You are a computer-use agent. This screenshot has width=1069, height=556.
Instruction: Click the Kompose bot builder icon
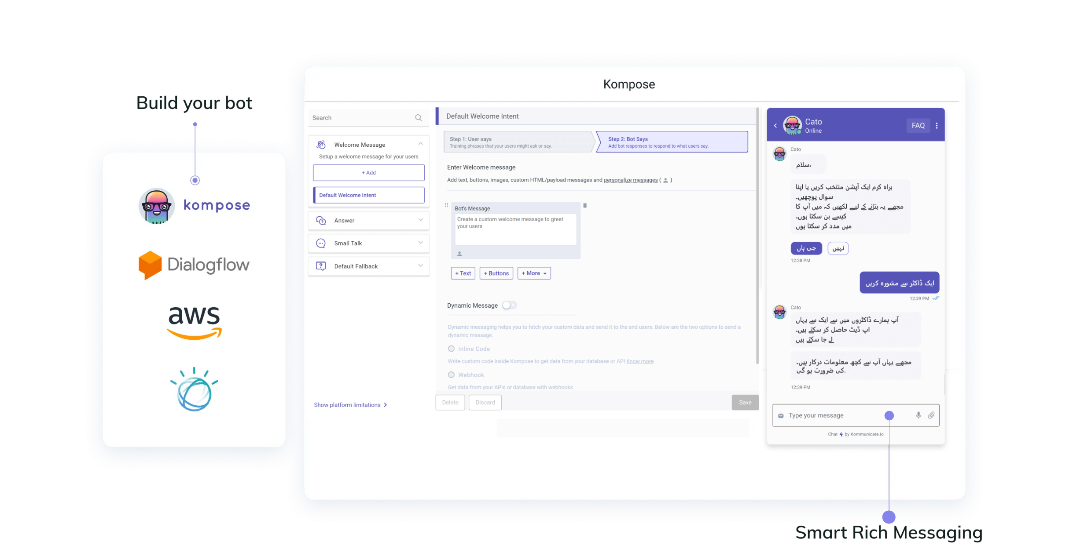click(x=154, y=205)
